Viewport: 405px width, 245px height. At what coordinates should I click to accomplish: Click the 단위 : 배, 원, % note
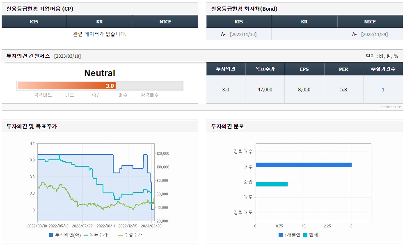(382, 56)
